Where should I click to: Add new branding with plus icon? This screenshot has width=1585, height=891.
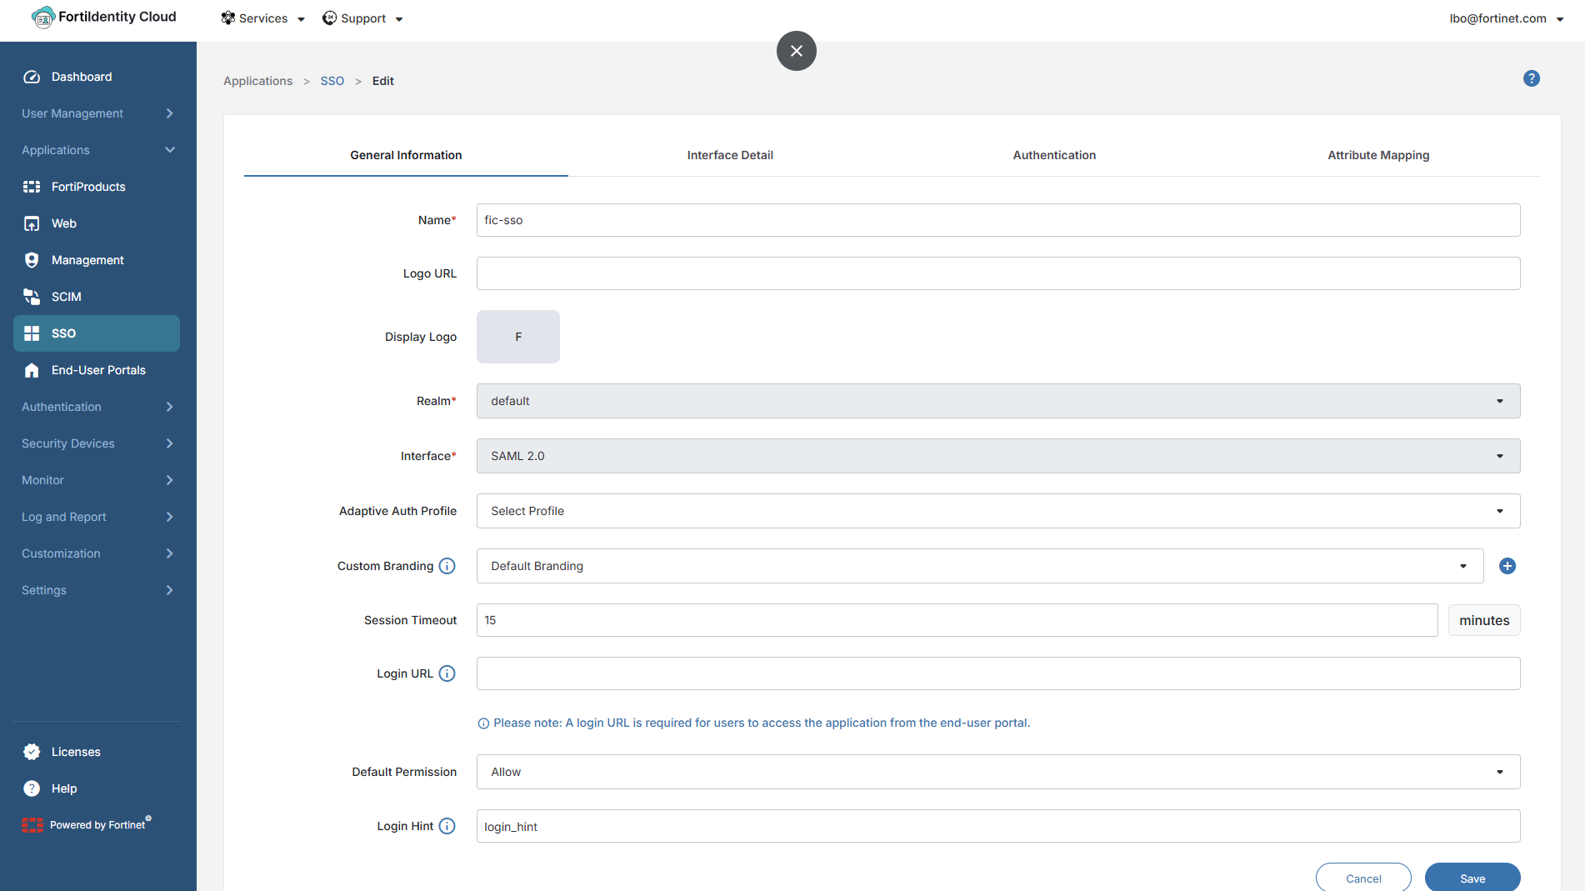point(1507,566)
